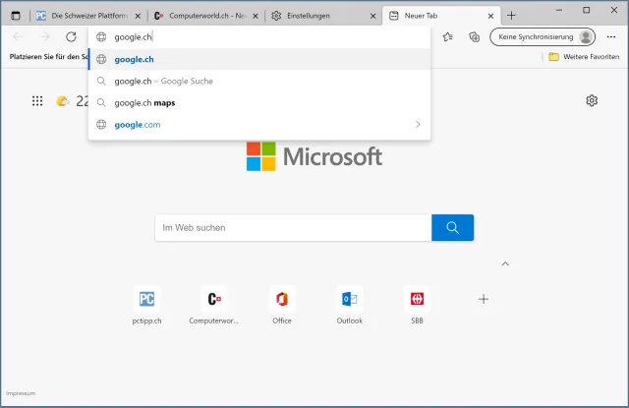Screen dimensions: 629x408
Task: Open the three-dot settings menu
Action: [611, 37]
